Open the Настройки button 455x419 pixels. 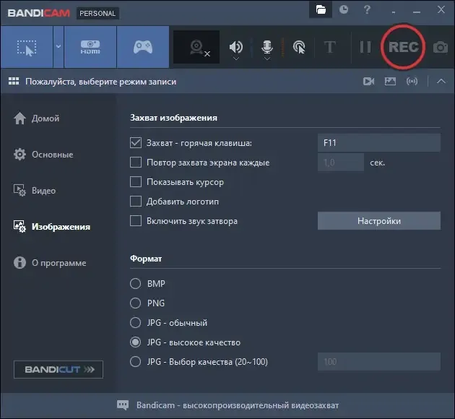pyautogui.click(x=379, y=221)
